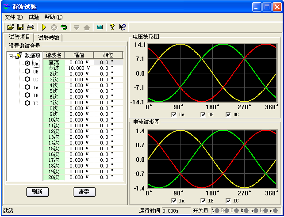The image size is (284, 217).
Task: Click the 刷新 button
Action: pyautogui.click(x=37, y=192)
